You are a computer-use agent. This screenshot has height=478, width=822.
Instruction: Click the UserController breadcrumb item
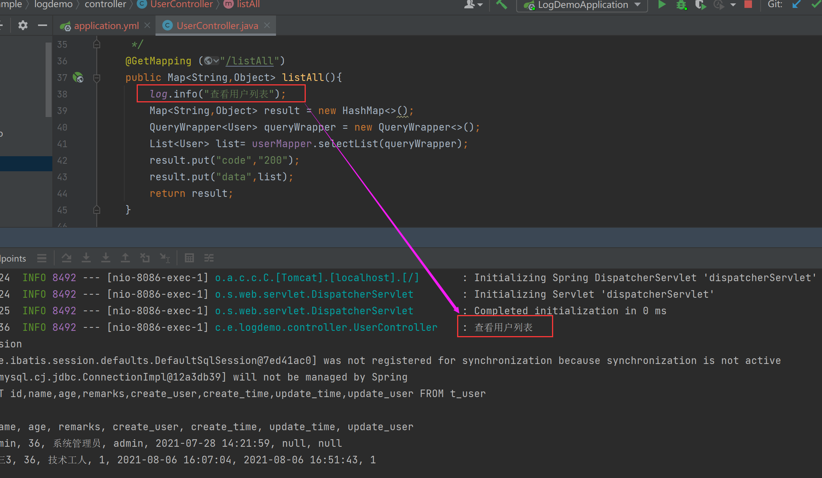[181, 5]
